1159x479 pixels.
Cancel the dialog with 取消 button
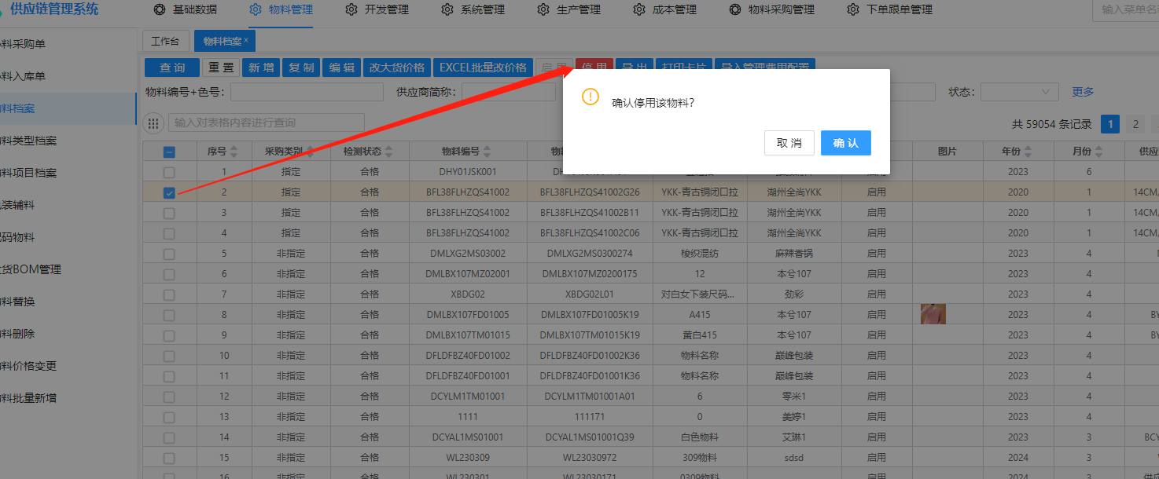click(789, 143)
